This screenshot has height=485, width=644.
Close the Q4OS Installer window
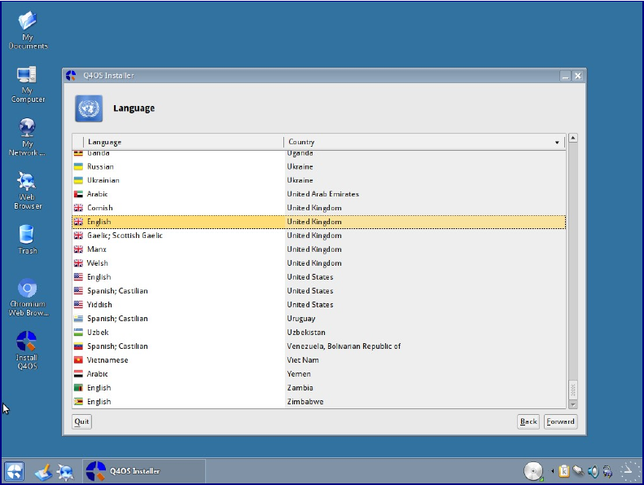578,76
